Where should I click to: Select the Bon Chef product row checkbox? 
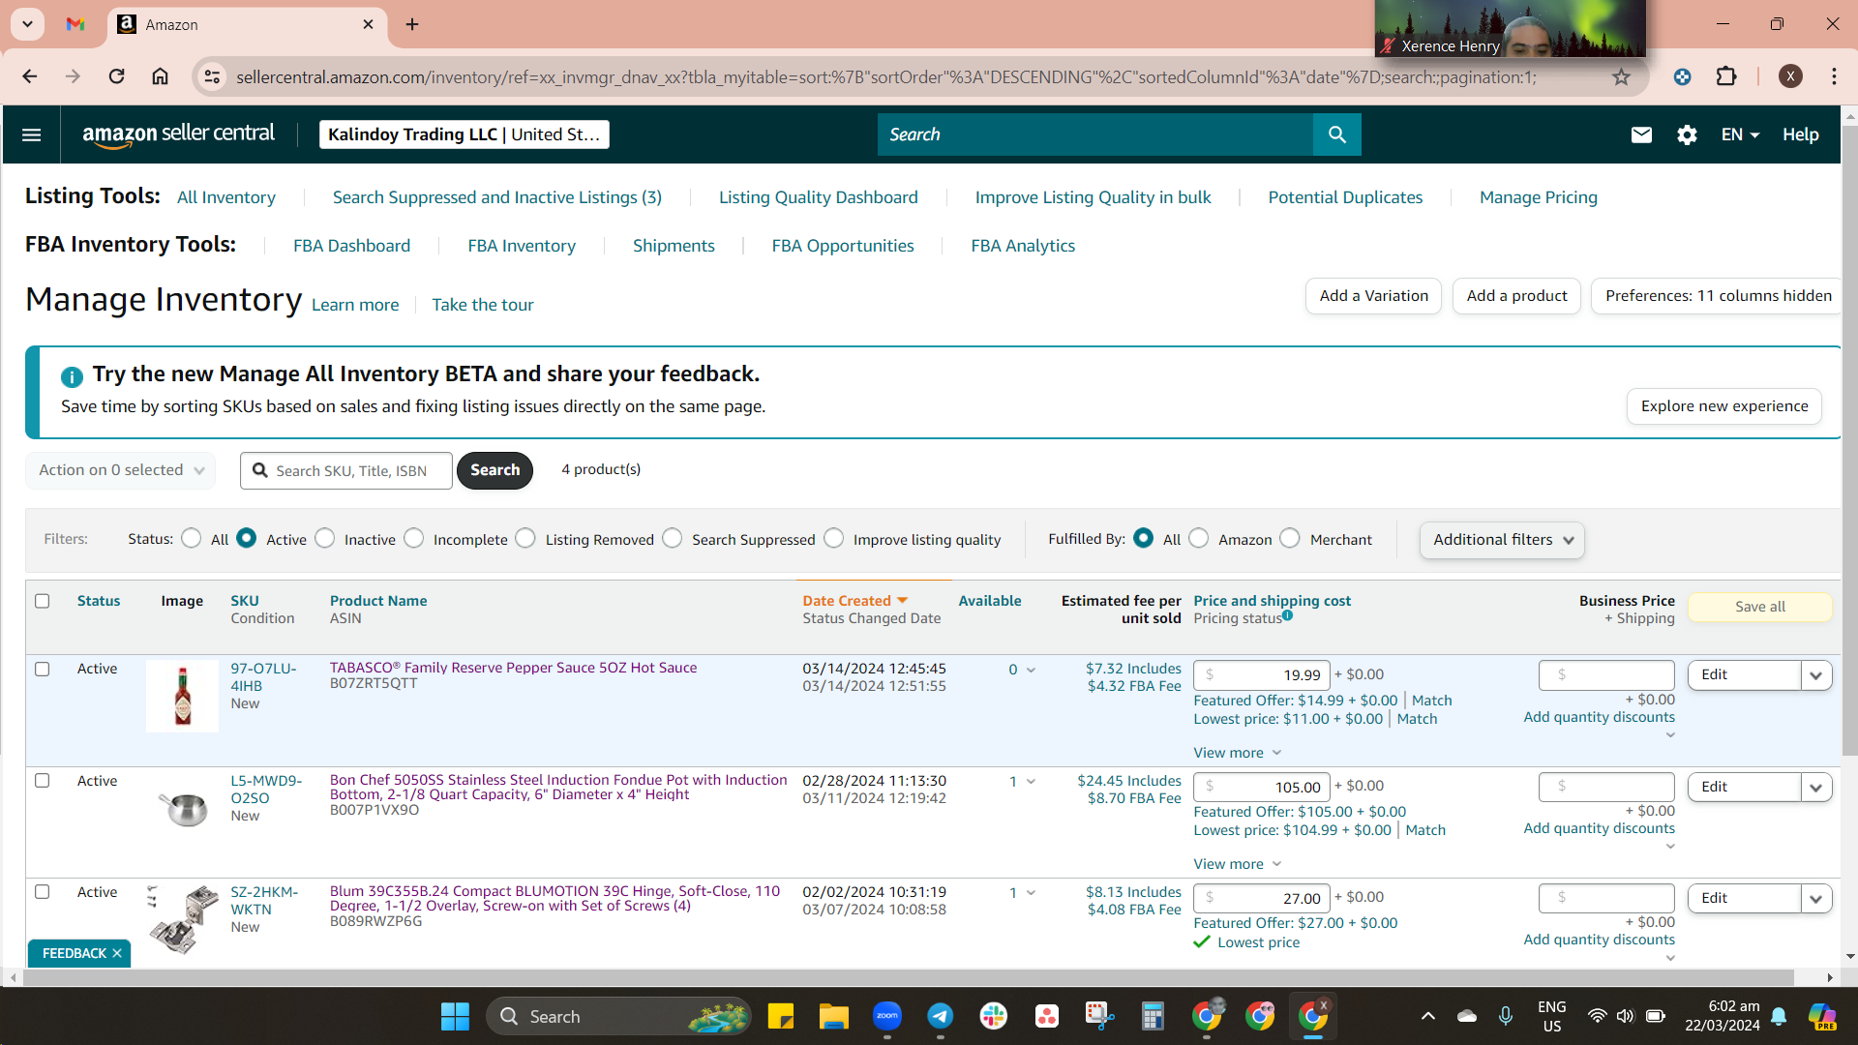43,780
